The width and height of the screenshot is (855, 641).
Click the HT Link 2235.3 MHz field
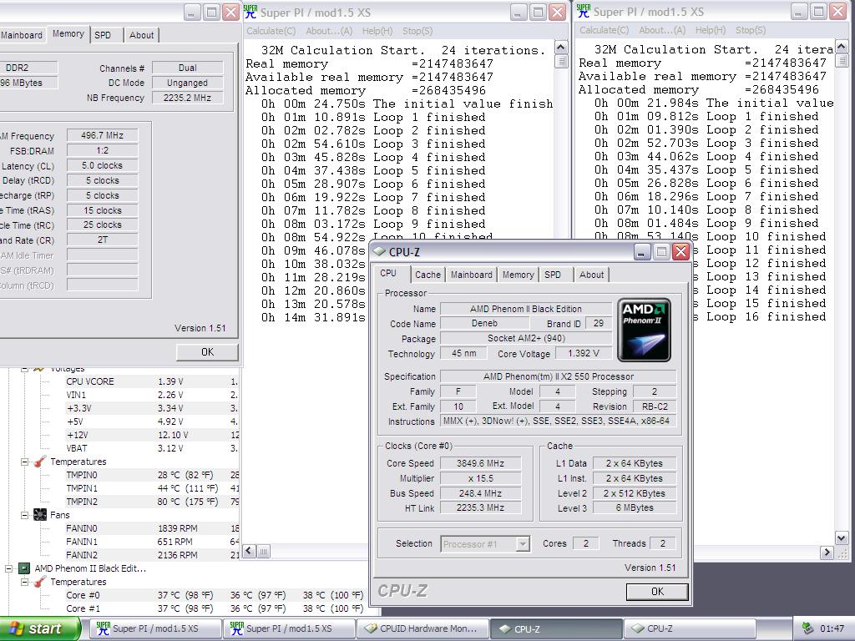pyautogui.click(x=480, y=507)
